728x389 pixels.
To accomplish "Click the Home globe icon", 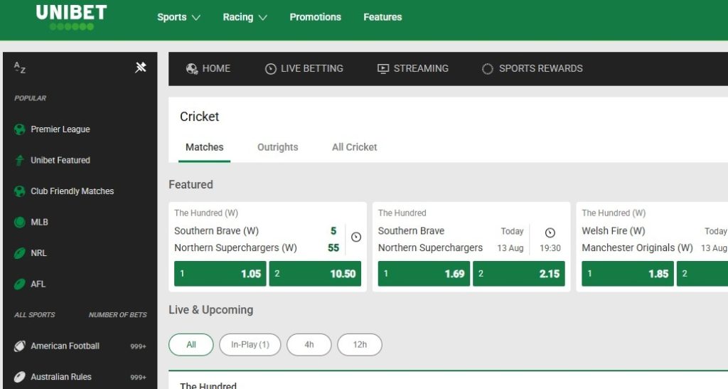I will pyautogui.click(x=192, y=69).
